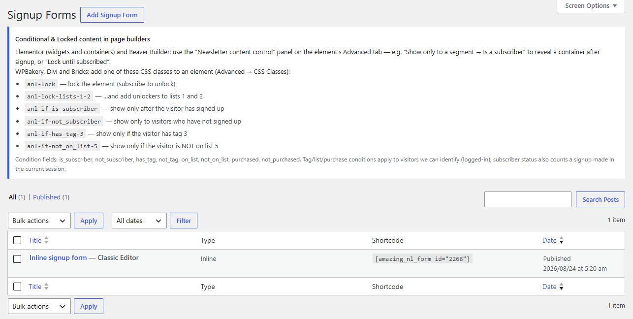This screenshot has width=633, height=319.
Task: Click the top 1 item count
Action: pos(616,220)
